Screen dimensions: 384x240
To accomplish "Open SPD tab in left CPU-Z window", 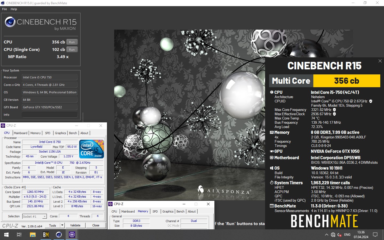I will [48, 133].
